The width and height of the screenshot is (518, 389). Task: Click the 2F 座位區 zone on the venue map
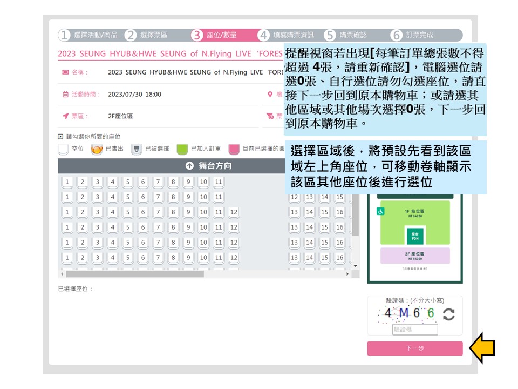pos(415,256)
